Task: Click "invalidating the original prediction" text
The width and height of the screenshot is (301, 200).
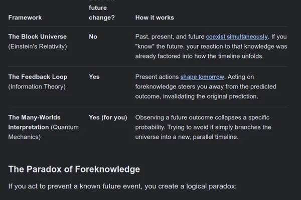Action: coord(210,96)
